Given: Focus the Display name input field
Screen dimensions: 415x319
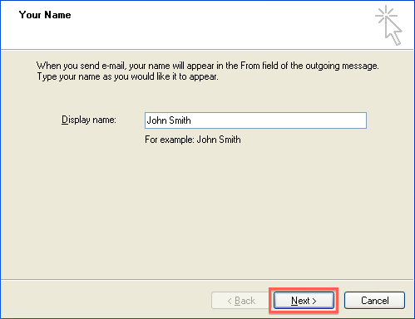Looking at the screenshot, I should click(x=255, y=120).
